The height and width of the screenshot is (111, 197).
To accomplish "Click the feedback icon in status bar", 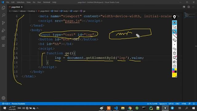I will (190, 104).
